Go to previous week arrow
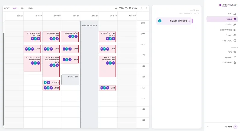Screen dimensions: 240x131 141,8
